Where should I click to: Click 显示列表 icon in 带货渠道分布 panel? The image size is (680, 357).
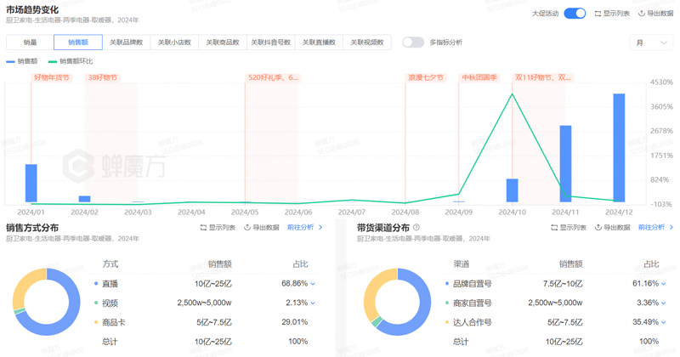(554, 228)
